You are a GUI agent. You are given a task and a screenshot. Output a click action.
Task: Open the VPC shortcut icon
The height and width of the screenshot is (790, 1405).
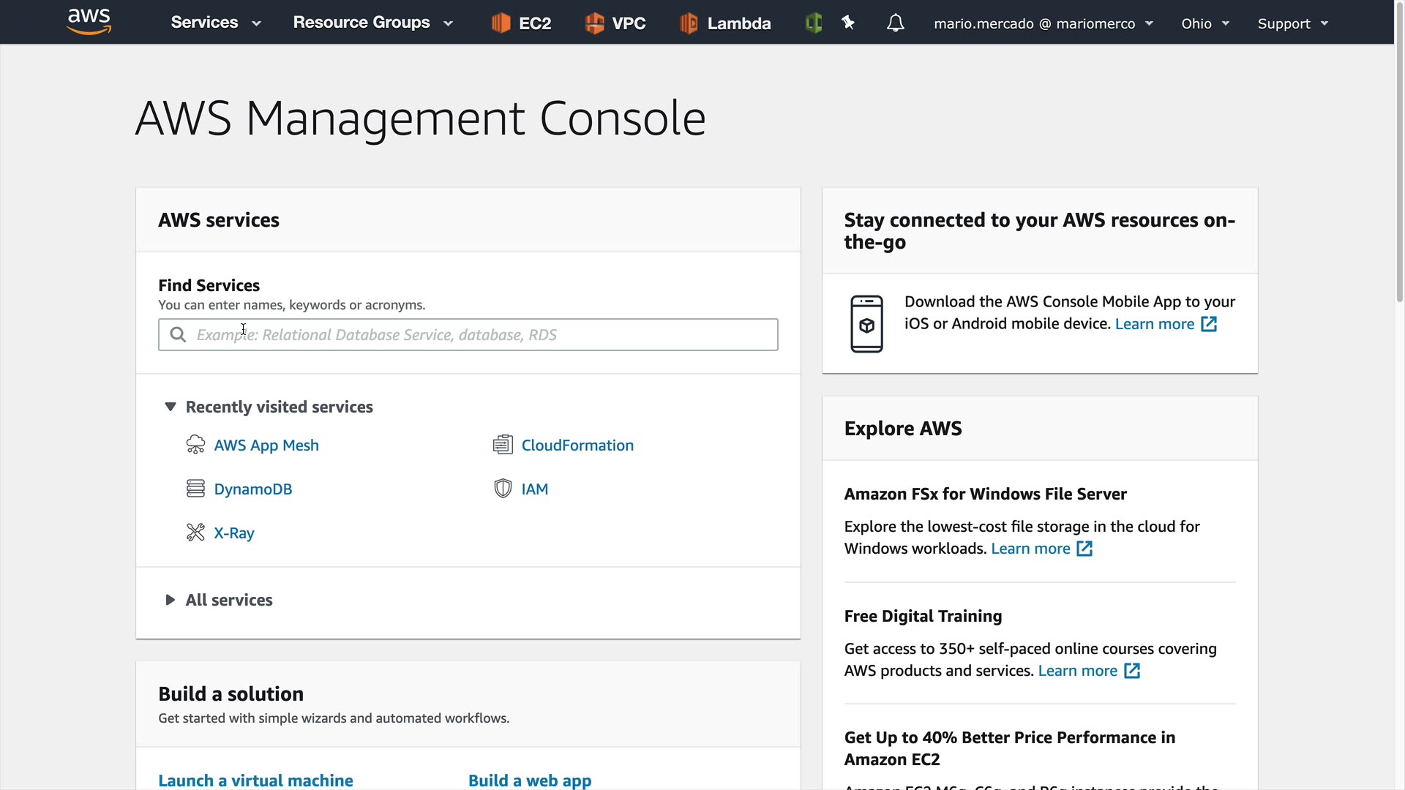point(594,23)
